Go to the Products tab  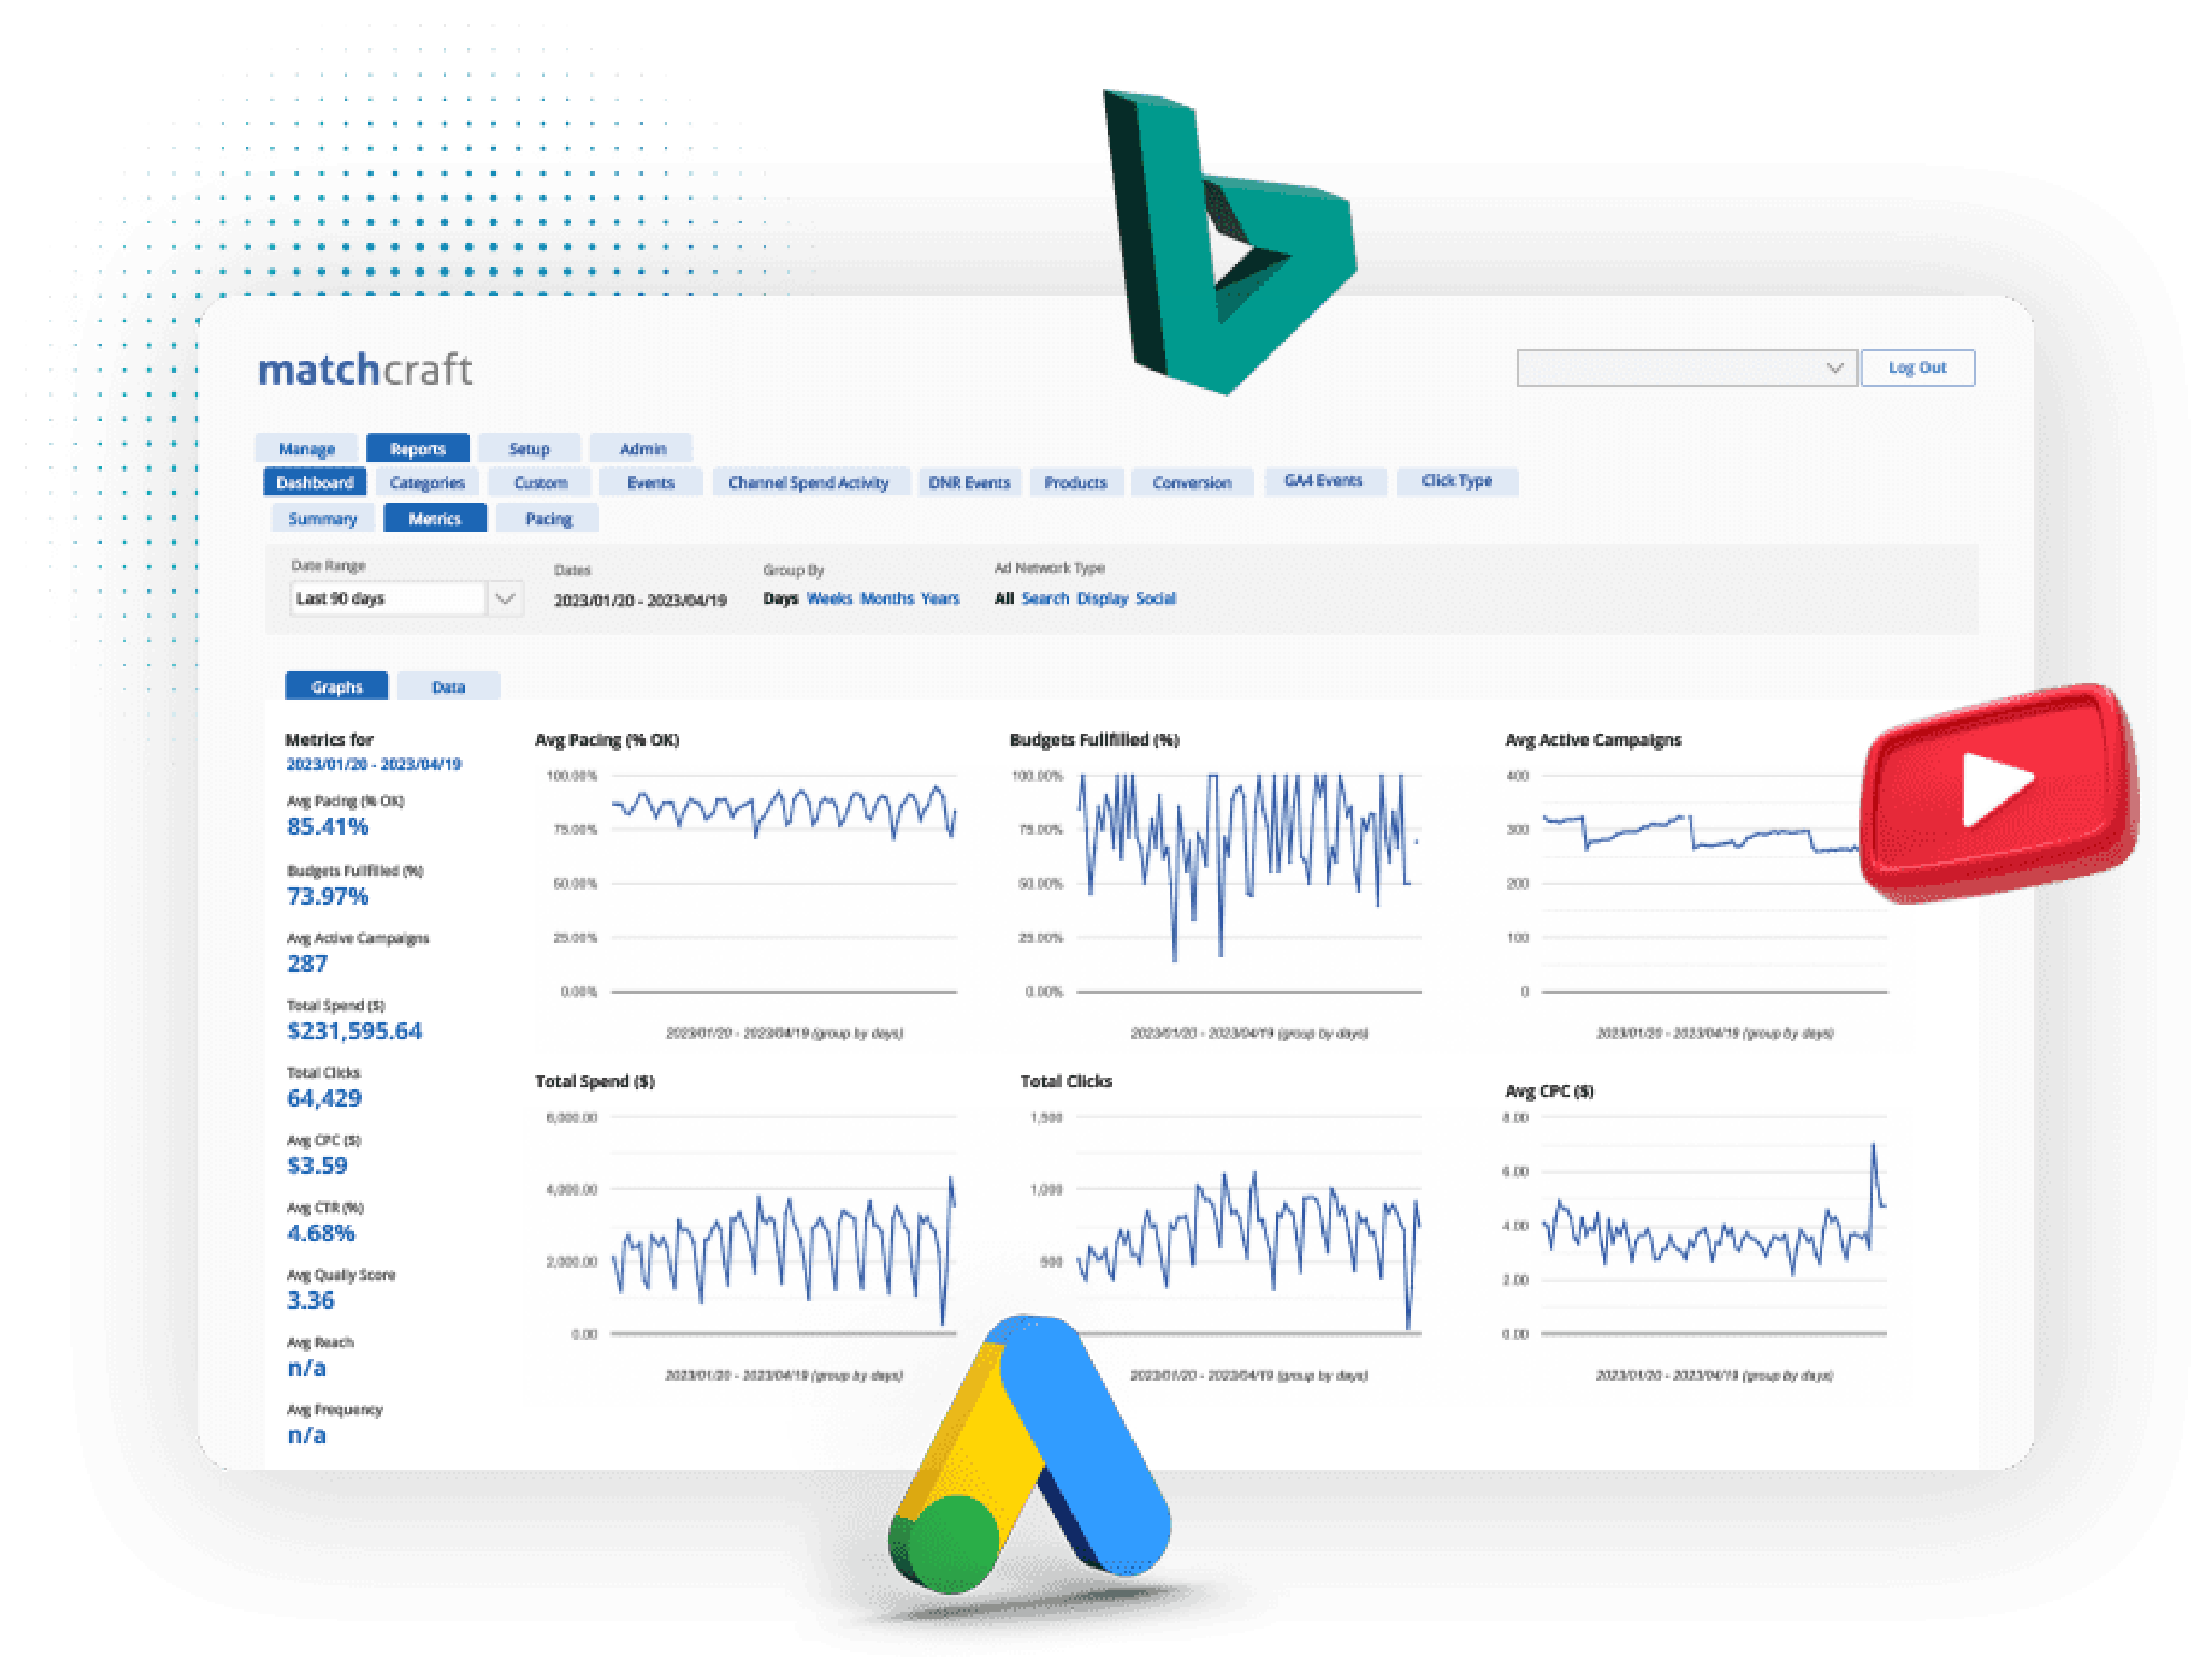(1076, 483)
